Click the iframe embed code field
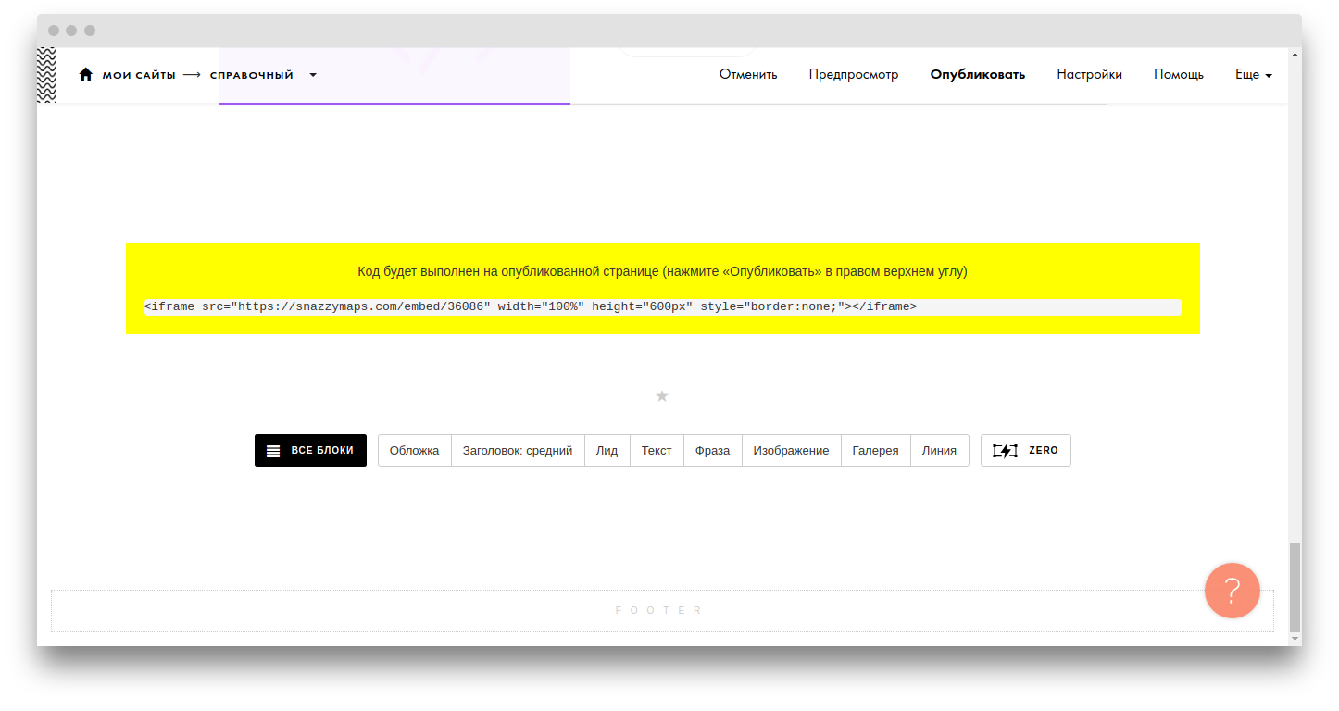 pos(662,306)
